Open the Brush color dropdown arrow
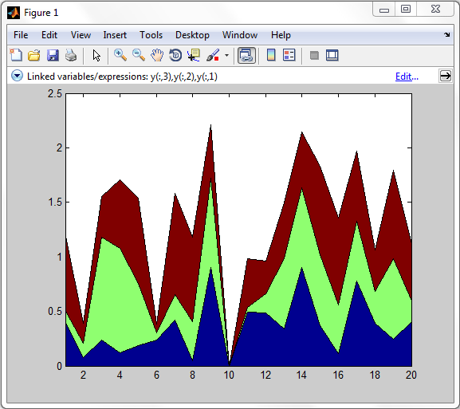The image size is (460, 409). (x=226, y=55)
